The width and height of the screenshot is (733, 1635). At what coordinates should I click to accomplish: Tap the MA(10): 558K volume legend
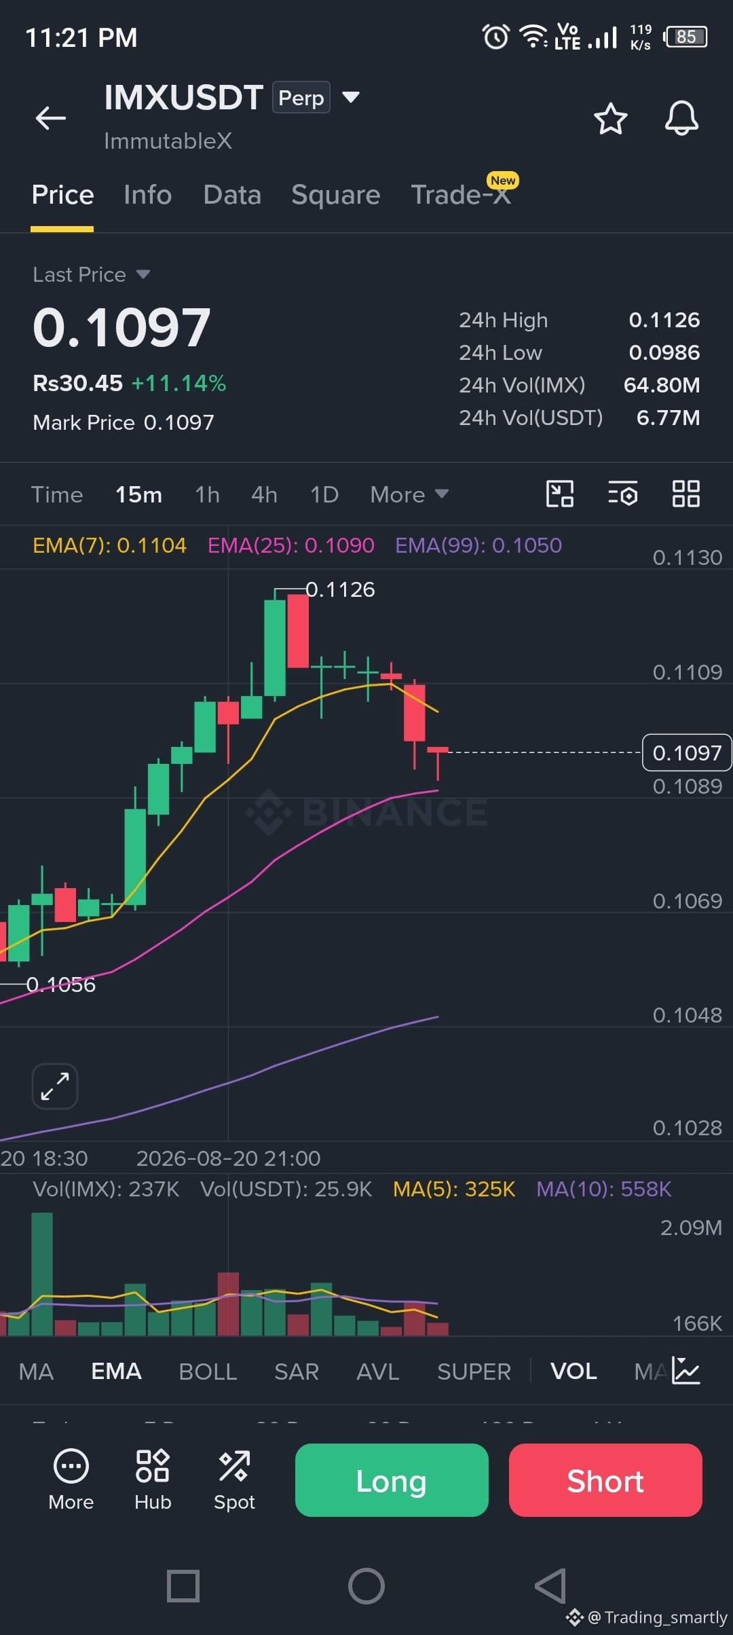[x=603, y=1189]
